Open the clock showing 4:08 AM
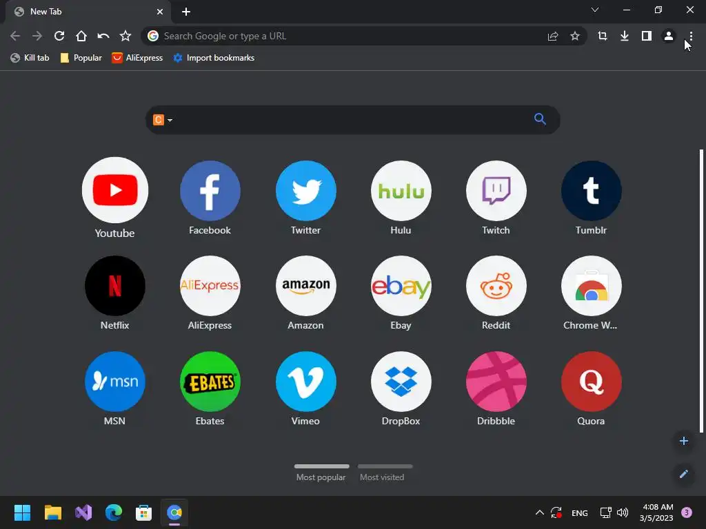Viewport: 706px width, 529px height. tap(656, 512)
